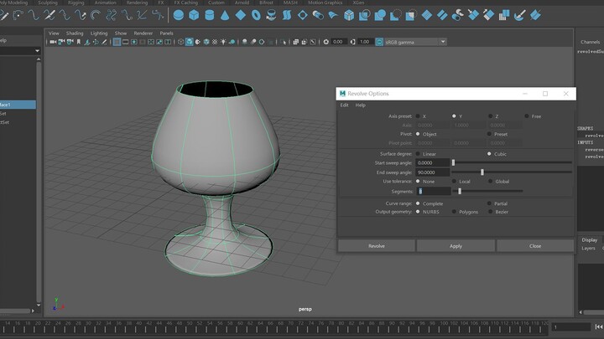The width and height of the screenshot is (604, 339).
Task: Open the viewport View menu
Action: [x=54, y=33]
